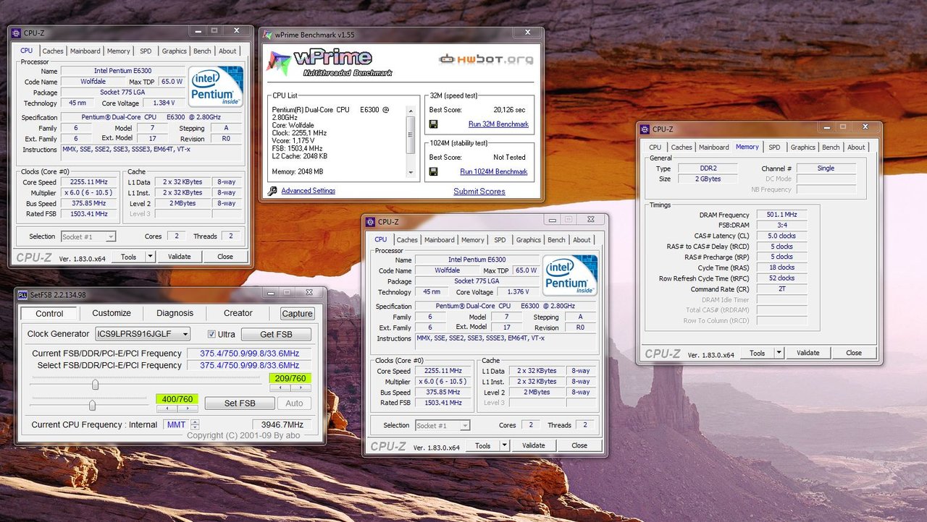Click the DRAM Frequency 501.1 MHz value
The image size is (927, 522).
point(781,215)
